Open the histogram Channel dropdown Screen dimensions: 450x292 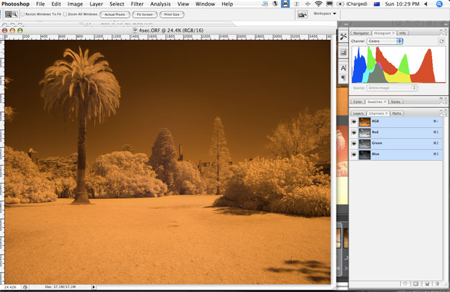pos(386,41)
